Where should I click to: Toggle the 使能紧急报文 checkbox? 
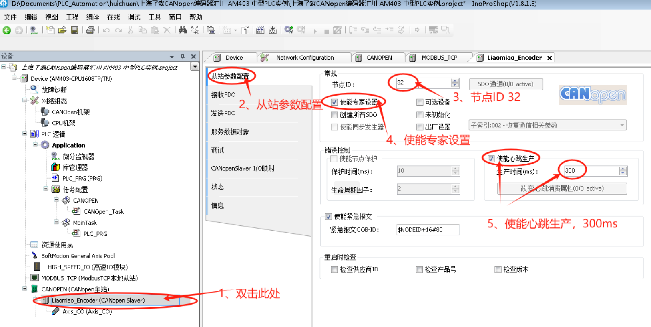click(328, 217)
